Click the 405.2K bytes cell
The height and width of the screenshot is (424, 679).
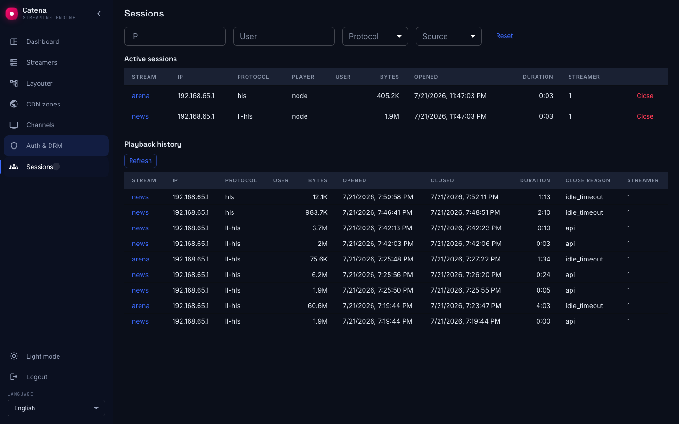[x=388, y=96]
